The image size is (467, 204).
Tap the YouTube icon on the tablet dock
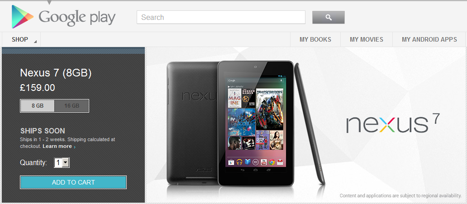(x=264, y=162)
